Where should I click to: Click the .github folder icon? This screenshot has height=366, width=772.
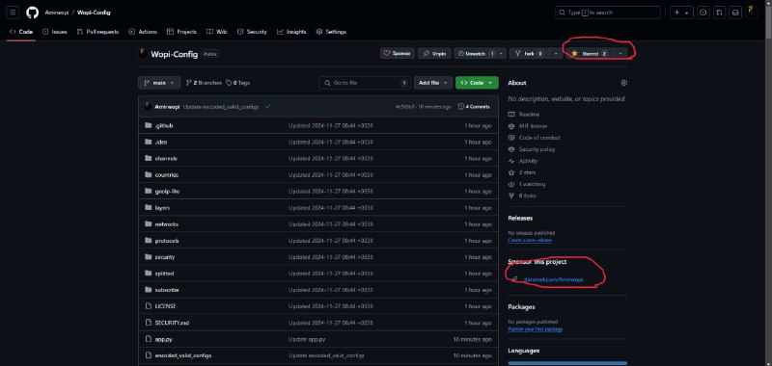coord(149,125)
